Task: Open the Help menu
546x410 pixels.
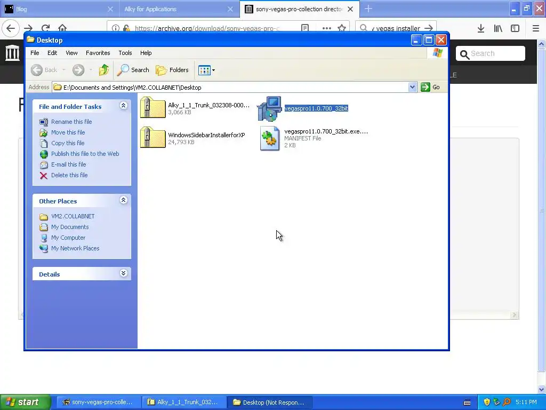Action: coord(146,53)
